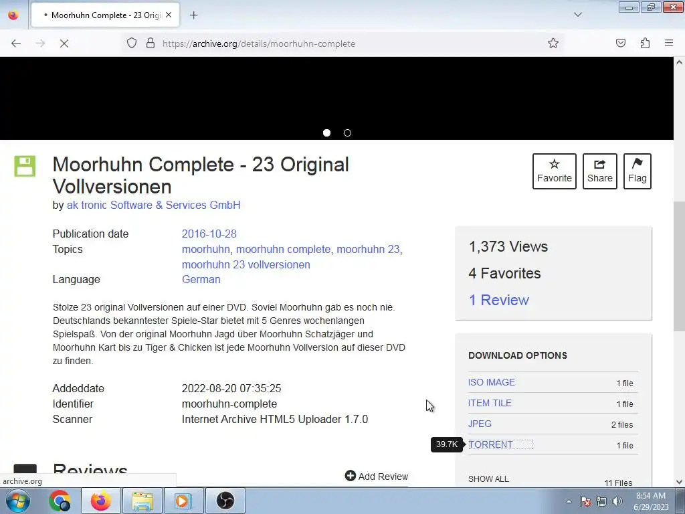Open Windows Explorer from the taskbar
Viewport: 685px width, 514px height.
(x=142, y=501)
